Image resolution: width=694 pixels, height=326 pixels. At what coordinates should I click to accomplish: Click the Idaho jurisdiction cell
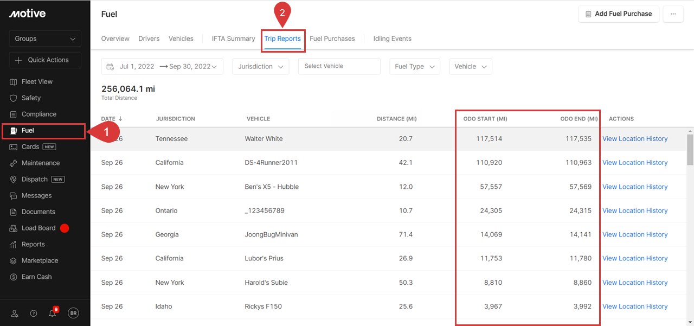164,306
